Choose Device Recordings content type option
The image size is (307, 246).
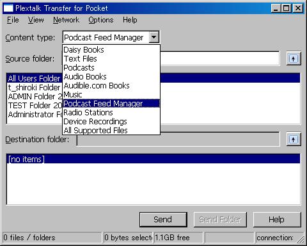coord(111,121)
